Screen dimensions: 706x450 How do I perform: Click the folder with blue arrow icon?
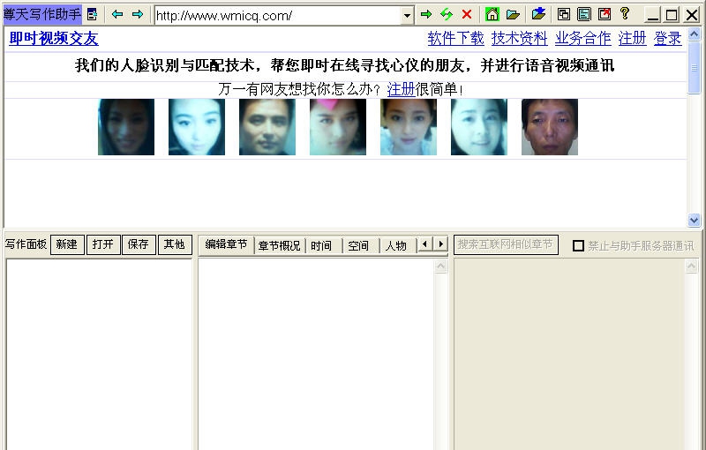coord(538,14)
